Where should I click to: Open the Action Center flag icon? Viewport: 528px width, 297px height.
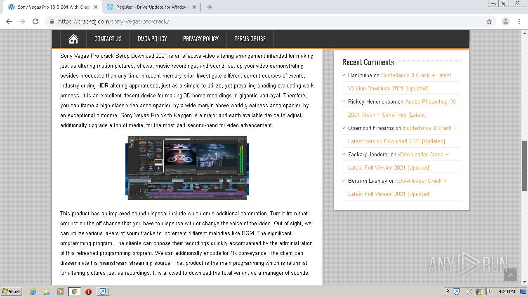point(489,292)
